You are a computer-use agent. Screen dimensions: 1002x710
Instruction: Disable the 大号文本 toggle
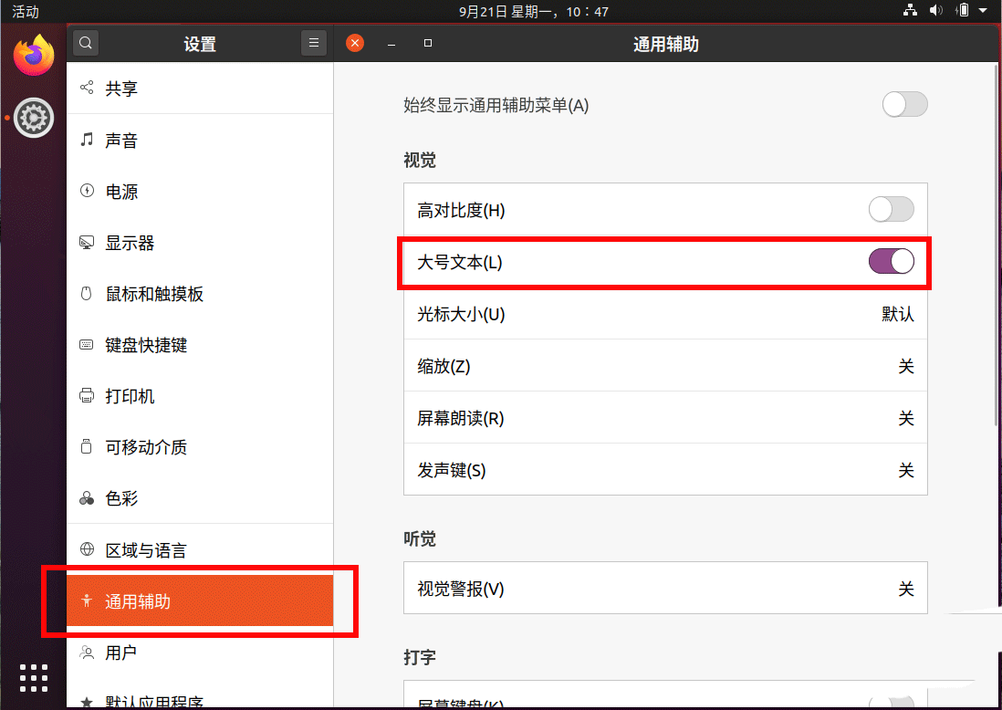click(x=891, y=262)
